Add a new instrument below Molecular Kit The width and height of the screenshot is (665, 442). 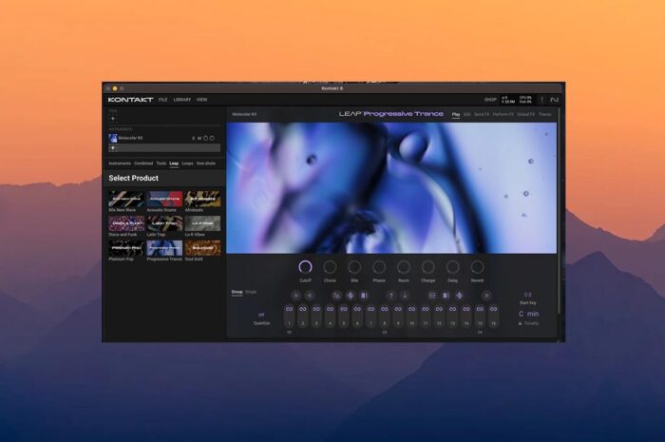[113, 148]
